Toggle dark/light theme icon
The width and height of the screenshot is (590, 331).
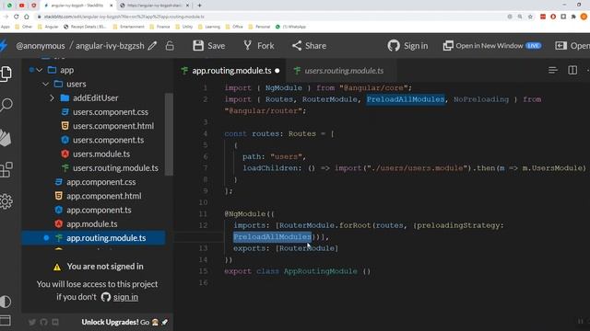click(6, 302)
